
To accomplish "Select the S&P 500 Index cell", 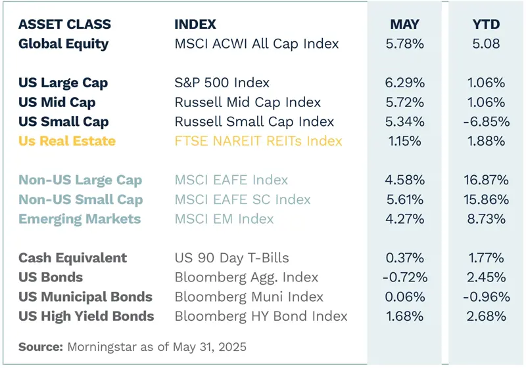I will coord(222,83).
